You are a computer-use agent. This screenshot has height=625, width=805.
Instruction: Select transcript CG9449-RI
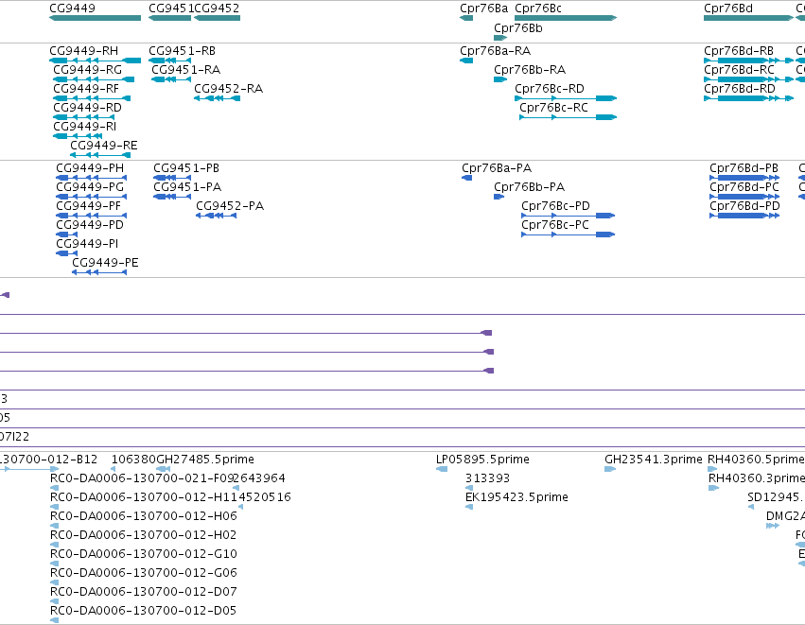(85, 127)
